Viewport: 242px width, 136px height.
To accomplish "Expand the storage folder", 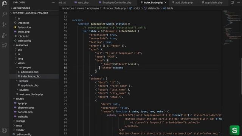I will click(x=14, y=121).
